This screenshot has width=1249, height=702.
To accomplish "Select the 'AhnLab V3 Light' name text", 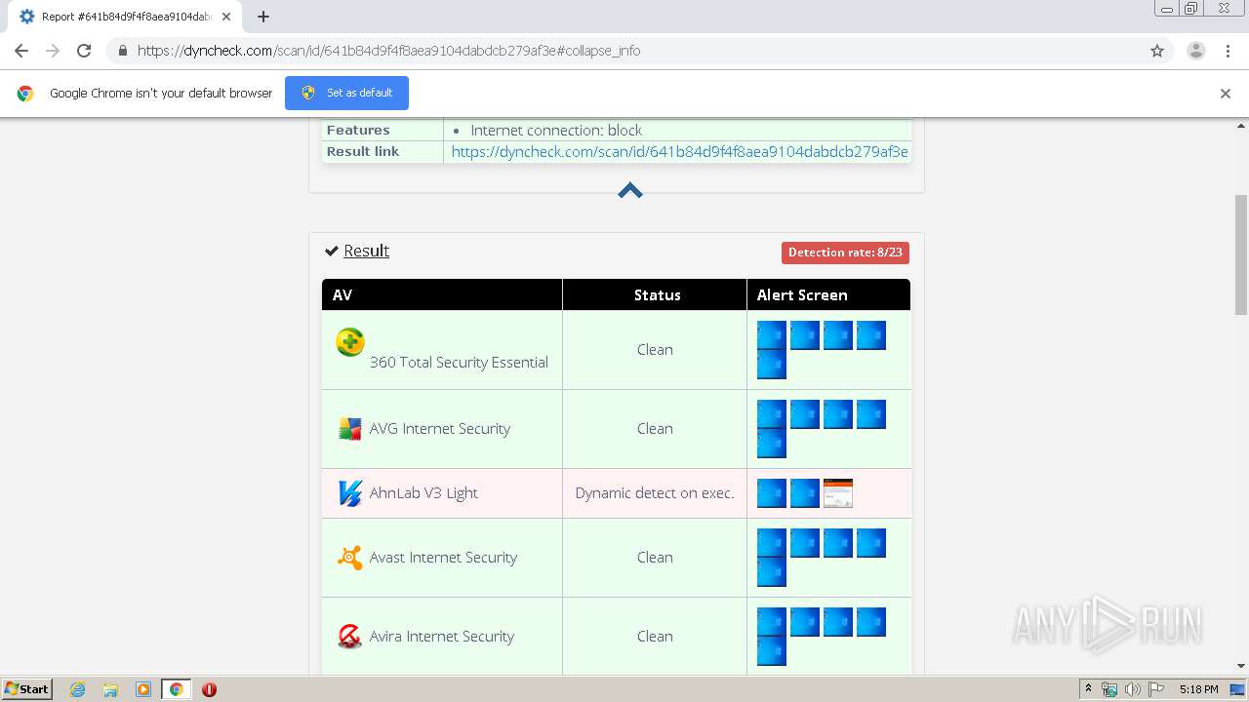I will click(x=423, y=493).
